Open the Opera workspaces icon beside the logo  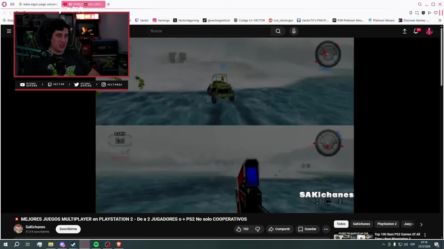[x=12, y=4]
